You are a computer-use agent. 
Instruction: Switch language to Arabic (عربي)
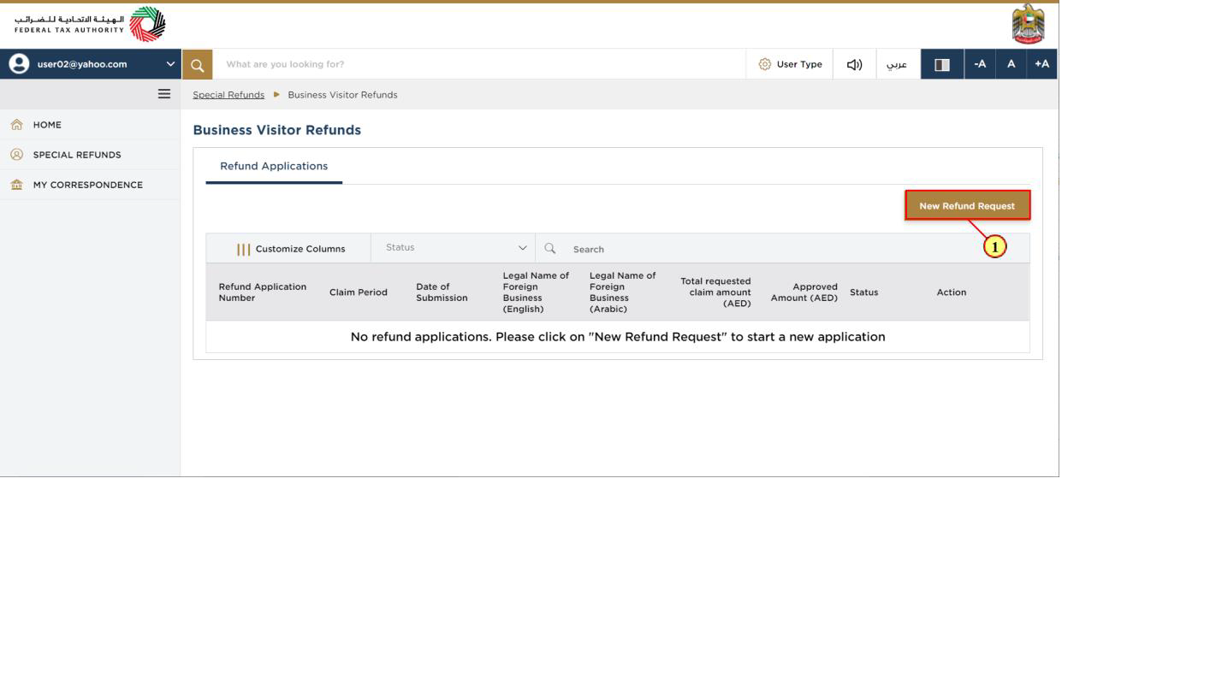897,64
